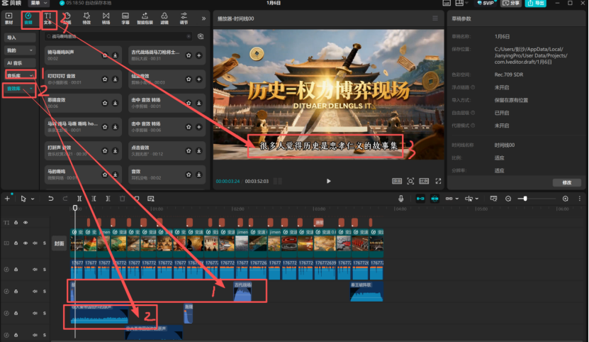Open the preview ratio (比例) button
The image size is (589, 342).
point(424,182)
